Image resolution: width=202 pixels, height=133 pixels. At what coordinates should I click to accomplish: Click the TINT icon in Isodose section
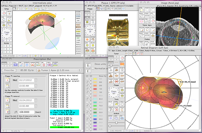pyautogui.click(x=122, y=118)
